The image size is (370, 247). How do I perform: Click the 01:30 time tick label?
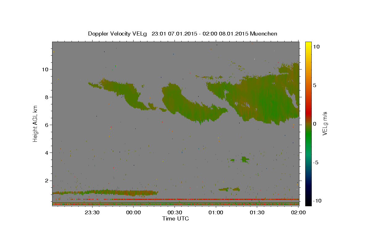pos(257,212)
